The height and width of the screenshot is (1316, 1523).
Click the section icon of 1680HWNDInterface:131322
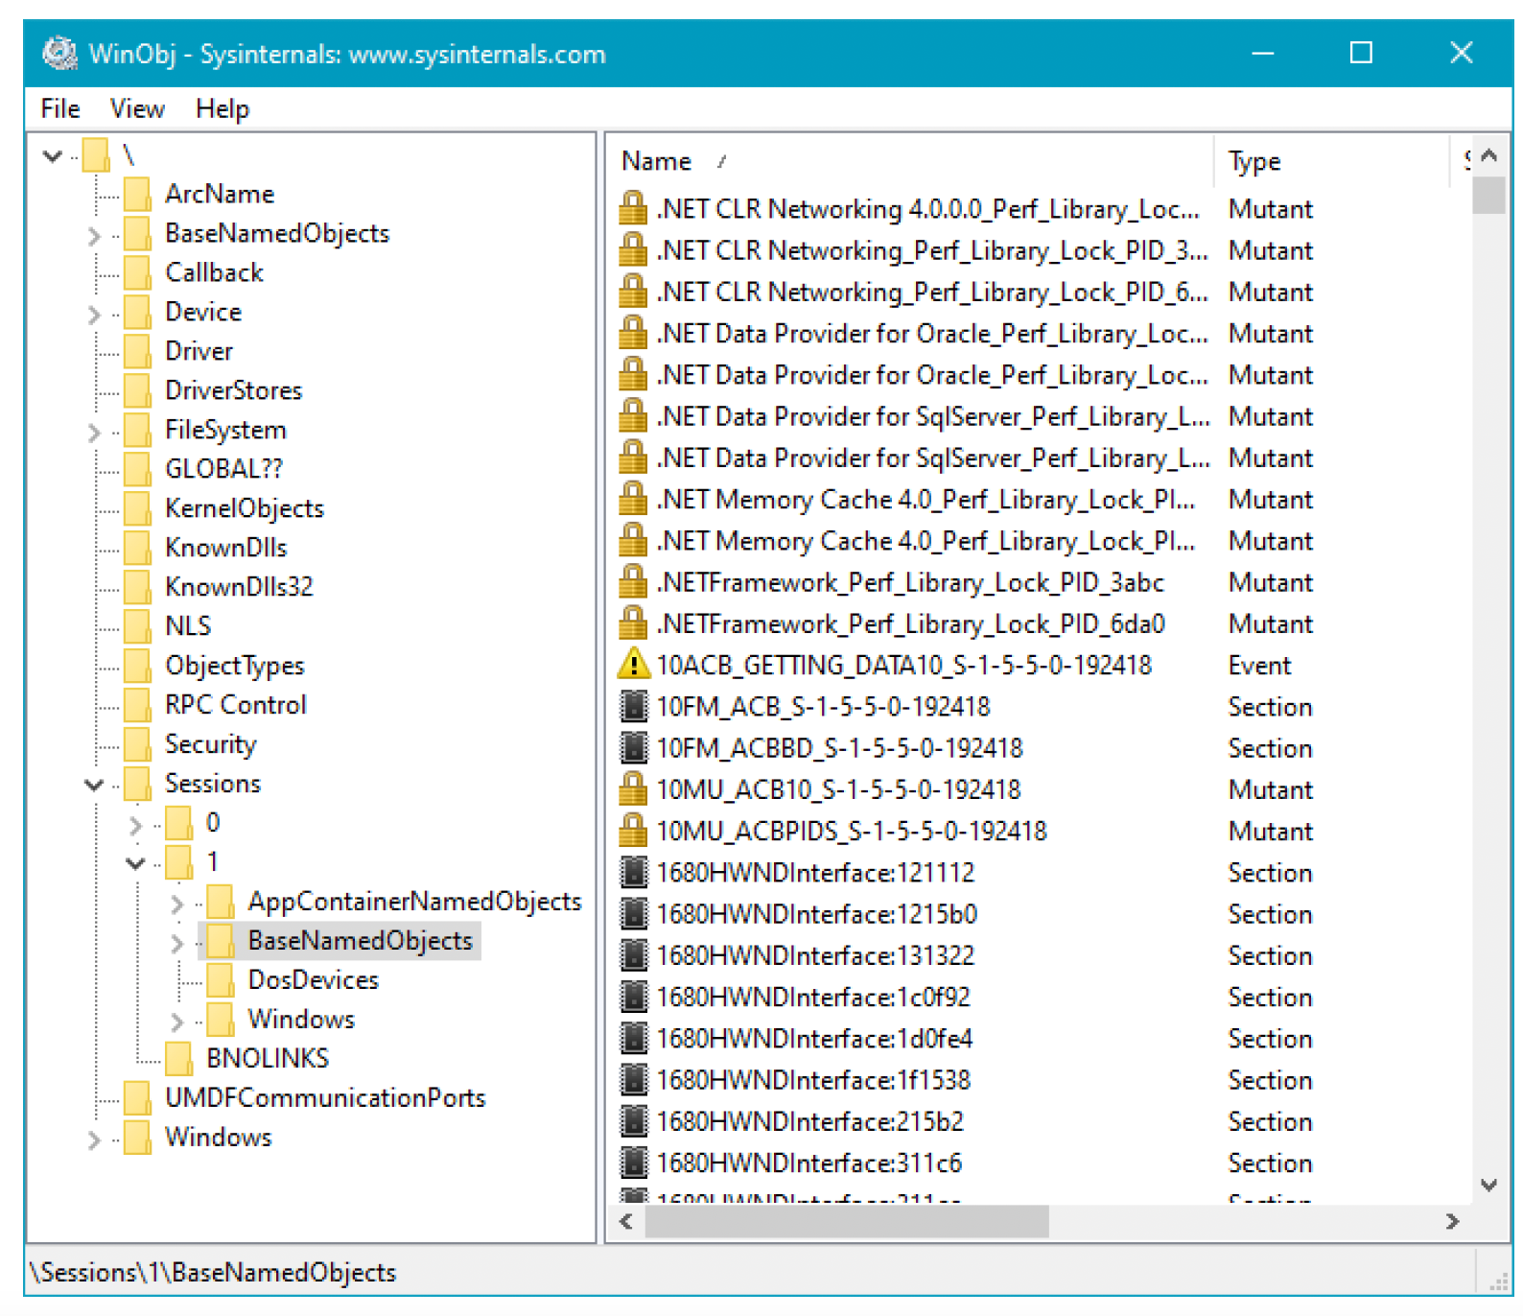click(x=633, y=955)
